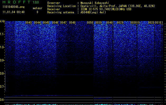Click the 0.9 frequency axis label
The height and width of the screenshot is (105, 166).
click(x=2, y=60)
